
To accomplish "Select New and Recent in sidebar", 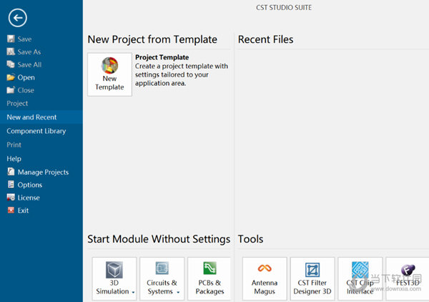I will [x=41, y=117].
